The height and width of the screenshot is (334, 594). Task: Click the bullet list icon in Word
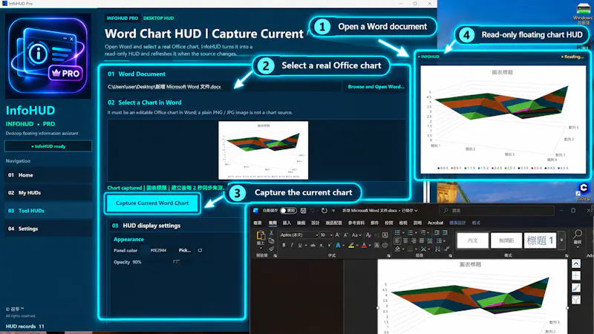(x=397, y=232)
